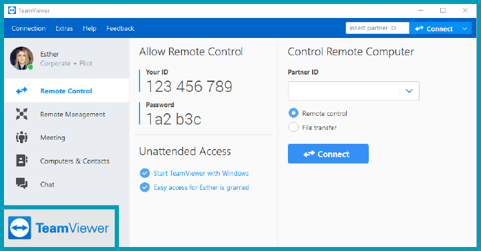Click the Start TeamViewer with Windows link
Image resolution: width=481 pixels, height=251 pixels.
coord(201,173)
